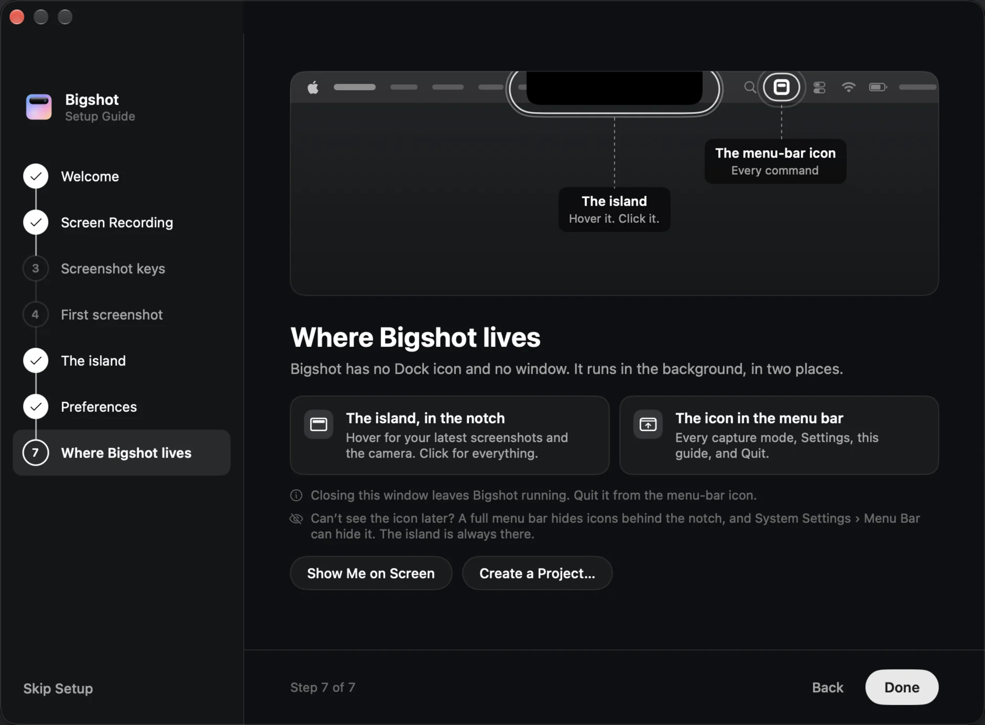Click the info circle icon beside Closing this window

(296, 496)
